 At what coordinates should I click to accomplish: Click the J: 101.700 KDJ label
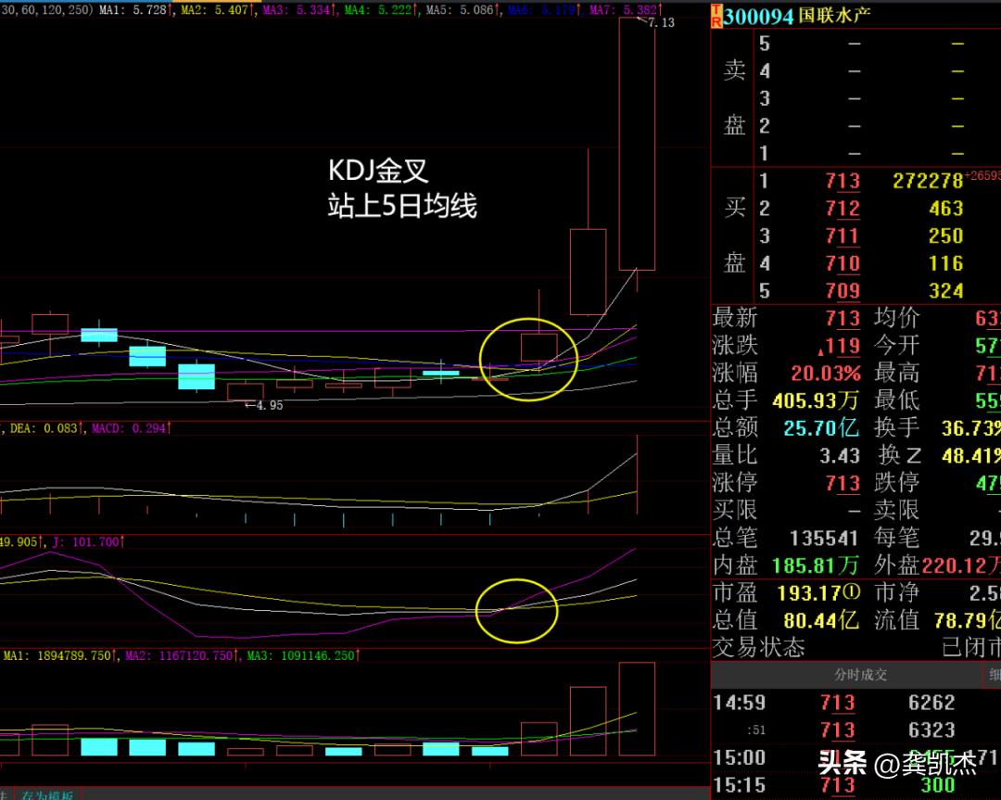click(x=86, y=542)
